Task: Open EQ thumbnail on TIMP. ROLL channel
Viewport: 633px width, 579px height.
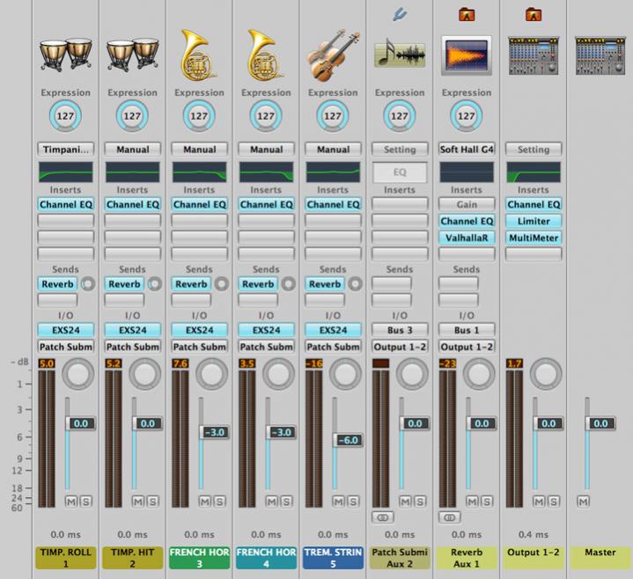Action: (66, 172)
